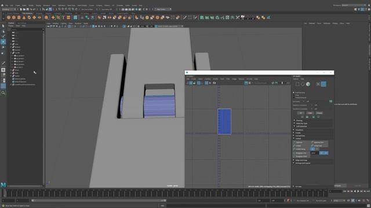This screenshot has width=371, height=208.
Task: Select the Scale tool in toolbox
Action: [x=3, y=53]
